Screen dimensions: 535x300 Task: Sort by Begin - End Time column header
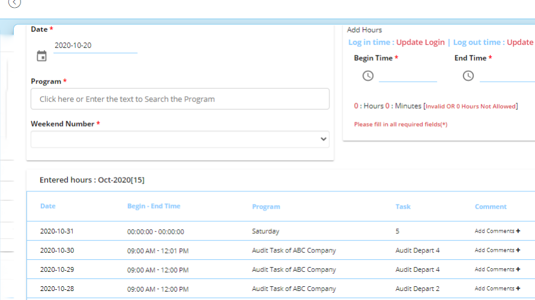[153, 206]
